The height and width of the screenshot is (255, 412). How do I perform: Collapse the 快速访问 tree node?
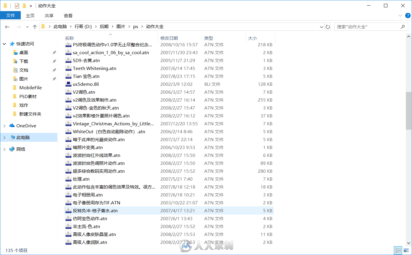(4, 44)
